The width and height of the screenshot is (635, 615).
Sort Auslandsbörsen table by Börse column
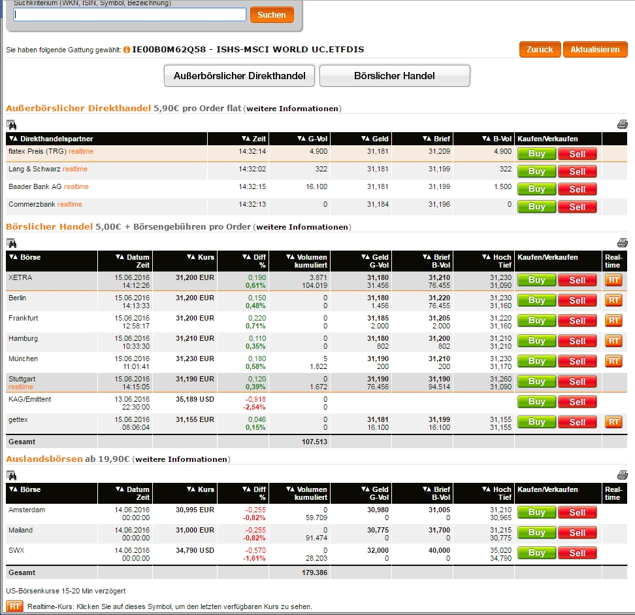(25, 489)
